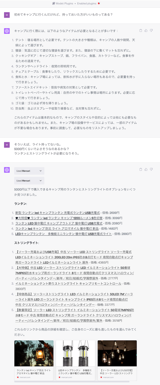This screenshot has height=385, width=160.
Task: Thumbs down the Mercari results response
Action: coord(151,169)
